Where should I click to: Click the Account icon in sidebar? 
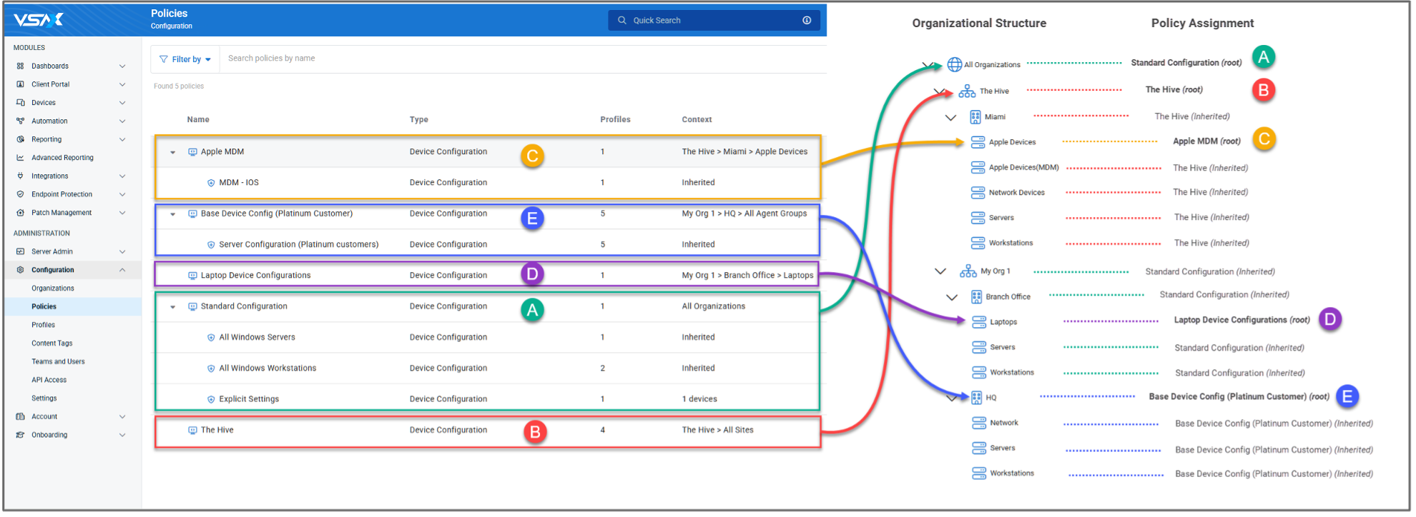(x=20, y=416)
